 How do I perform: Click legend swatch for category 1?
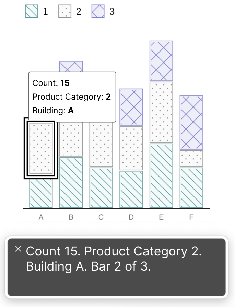point(32,11)
